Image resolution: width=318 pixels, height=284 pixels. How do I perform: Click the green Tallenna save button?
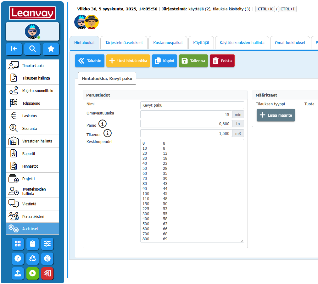(193, 61)
